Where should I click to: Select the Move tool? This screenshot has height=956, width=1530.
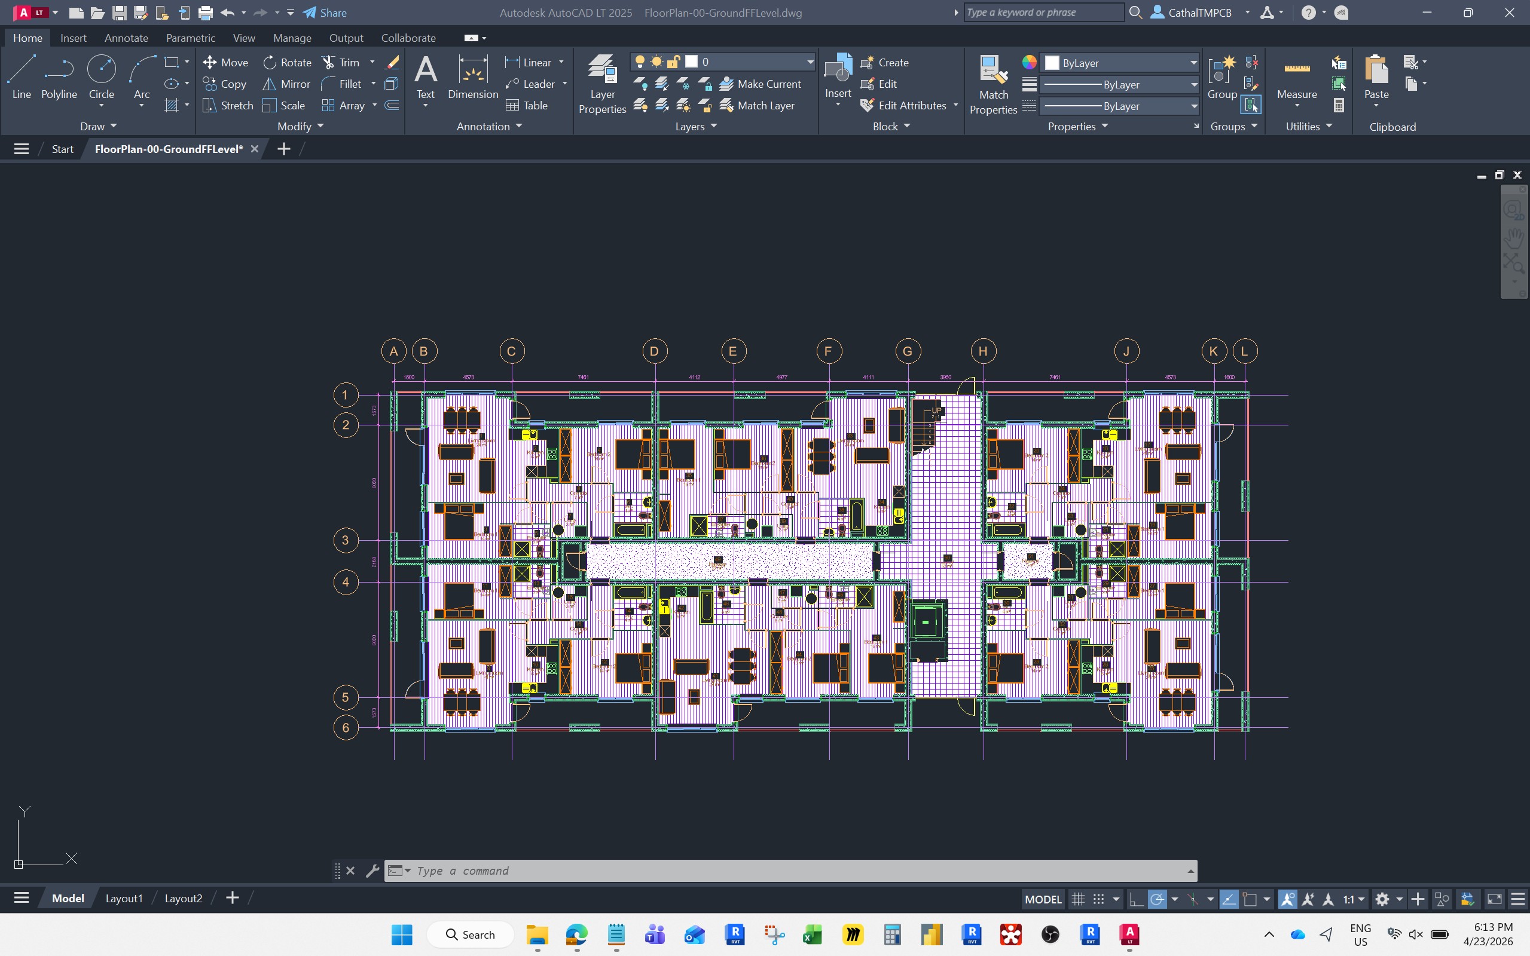pos(227,62)
